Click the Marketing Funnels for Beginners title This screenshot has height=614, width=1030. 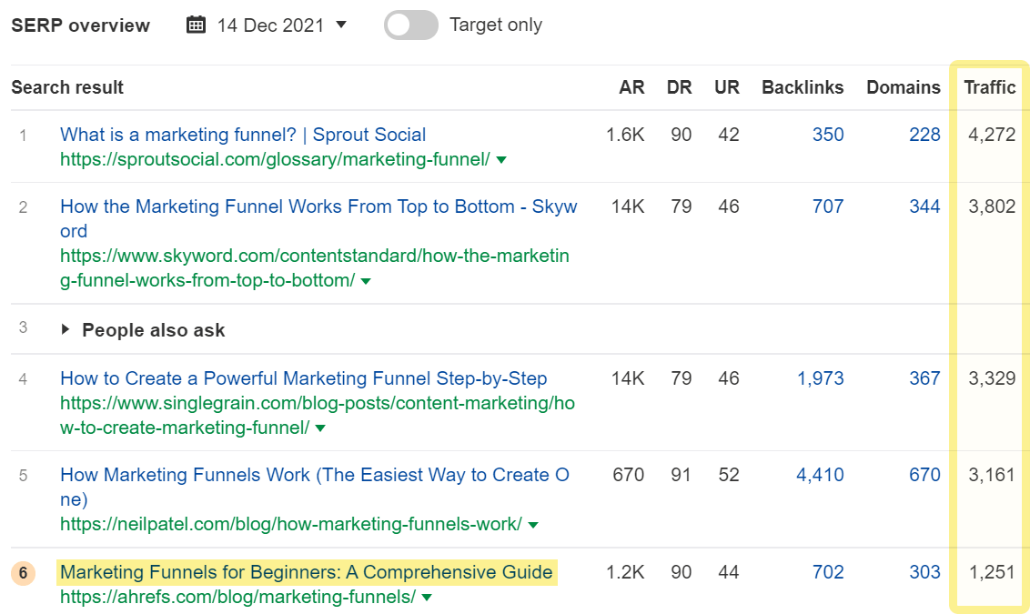click(x=307, y=572)
